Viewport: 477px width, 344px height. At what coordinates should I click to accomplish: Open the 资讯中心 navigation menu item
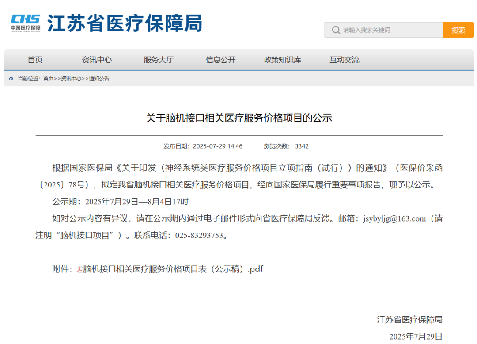[x=97, y=60]
